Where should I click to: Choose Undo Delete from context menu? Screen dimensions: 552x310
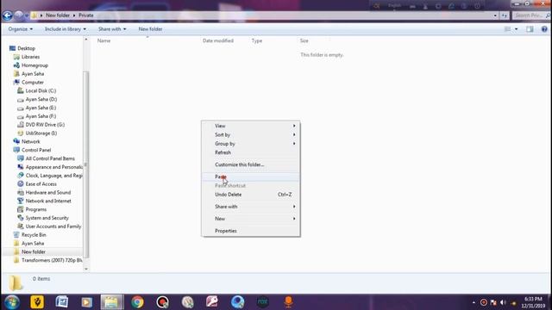click(x=251, y=195)
